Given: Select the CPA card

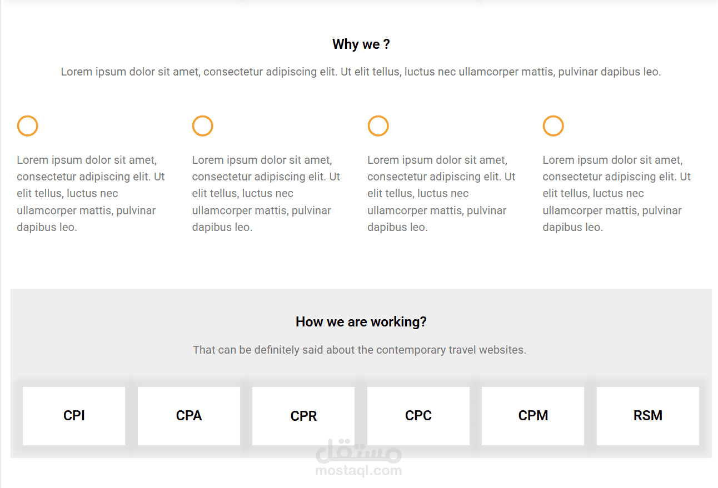Looking at the screenshot, I should (x=189, y=416).
